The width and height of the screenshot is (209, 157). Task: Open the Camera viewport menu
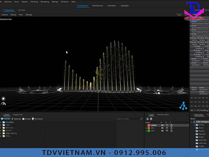click(5, 15)
